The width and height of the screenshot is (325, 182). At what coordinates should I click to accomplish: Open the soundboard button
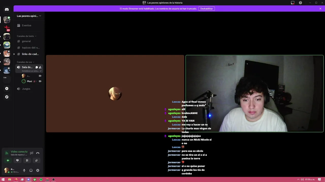click(x=37, y=160)
